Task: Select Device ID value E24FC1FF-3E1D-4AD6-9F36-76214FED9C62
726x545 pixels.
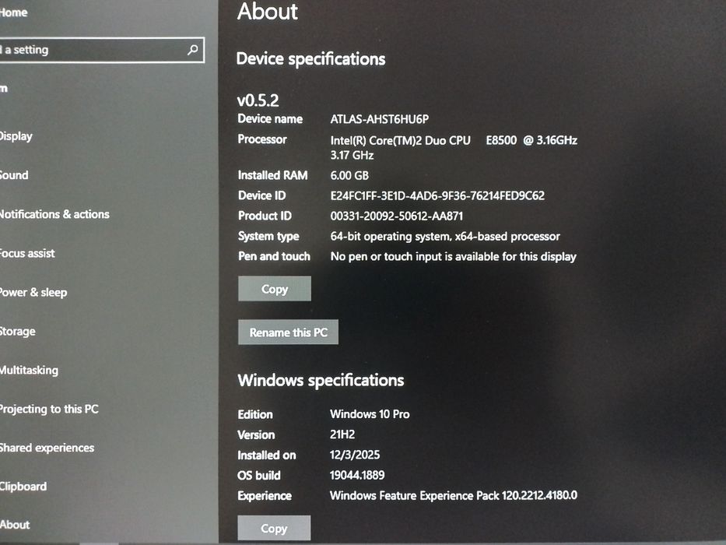Action: [x=437, y=195]
